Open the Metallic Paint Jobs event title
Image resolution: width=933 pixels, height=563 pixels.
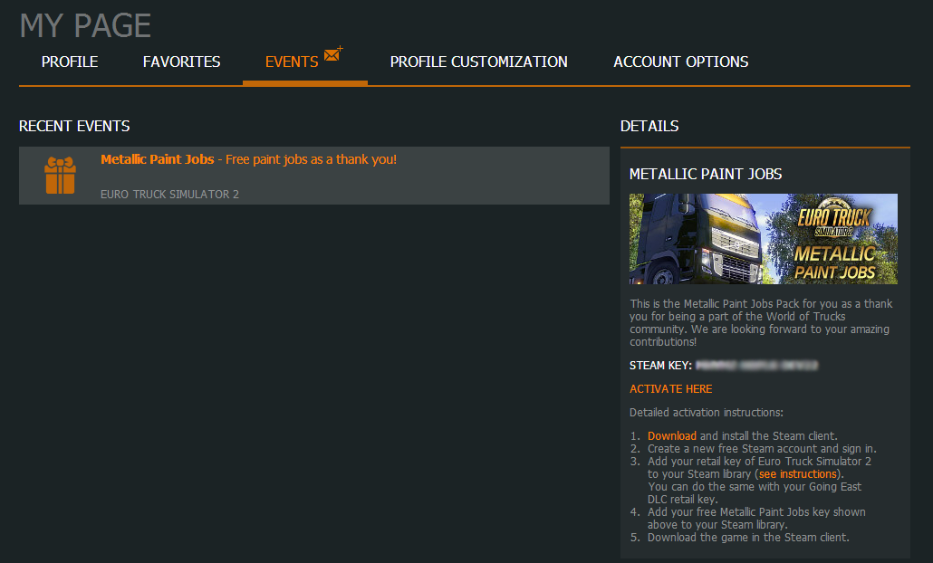(157, 159)
